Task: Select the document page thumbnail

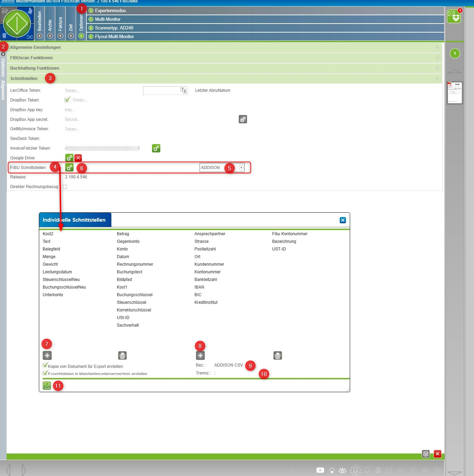Action: 455,92
